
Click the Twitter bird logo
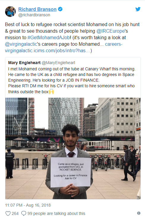[138, 9]
